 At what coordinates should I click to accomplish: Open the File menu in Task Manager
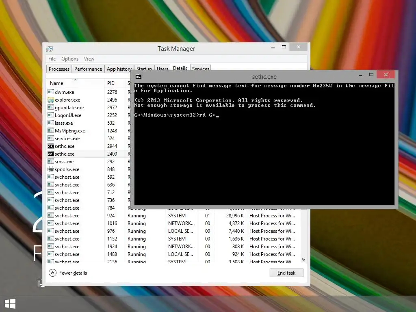[52, 59]
